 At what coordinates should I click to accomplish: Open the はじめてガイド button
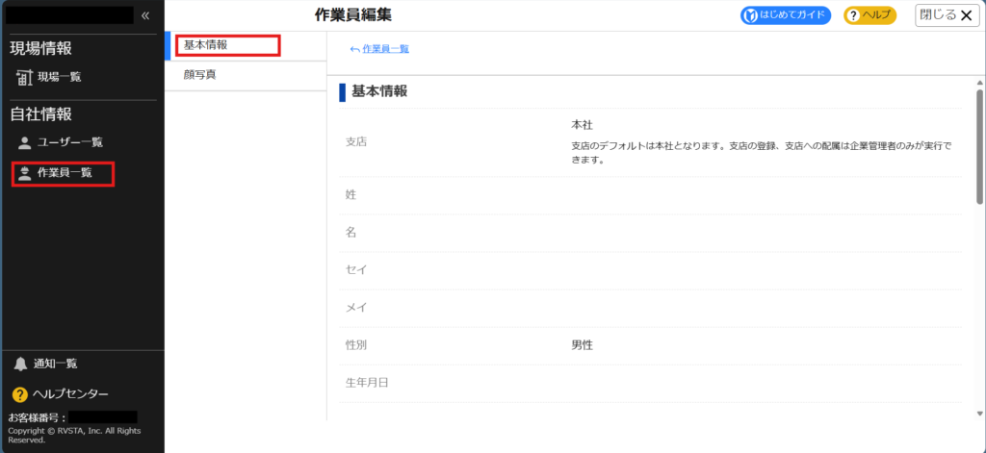click(x=786, y=15)
